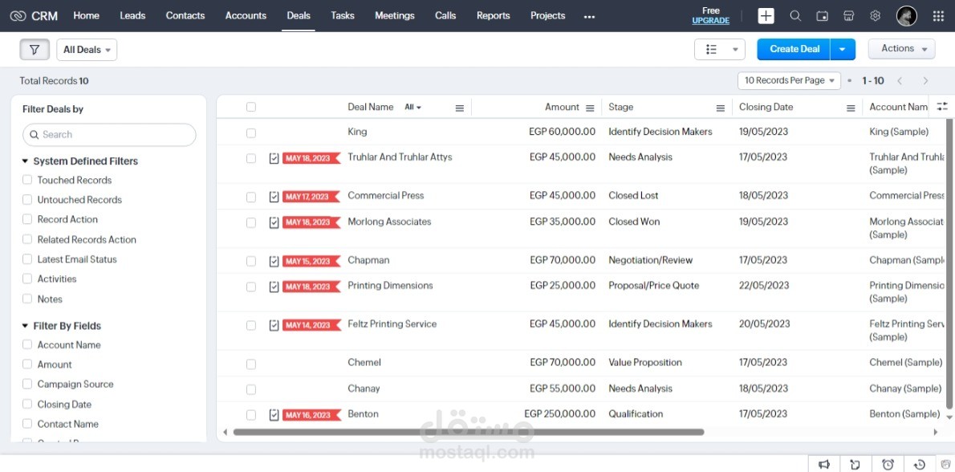Select the Chanay deal checkbox
Screen dimensions: 955x472
(251, 389)
